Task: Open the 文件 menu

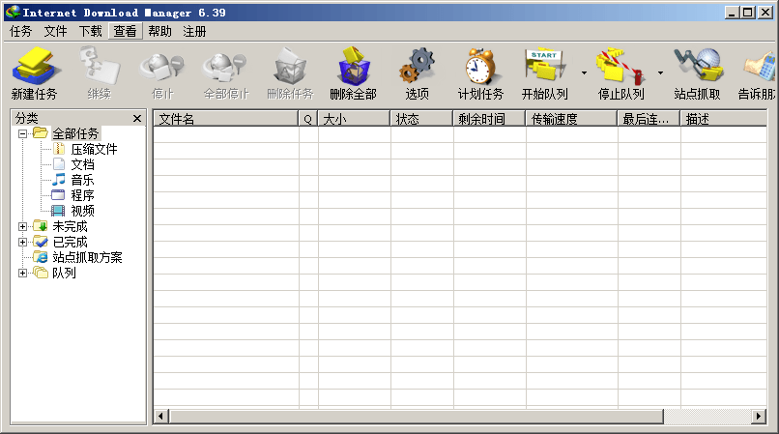Action: coord(55,31)
